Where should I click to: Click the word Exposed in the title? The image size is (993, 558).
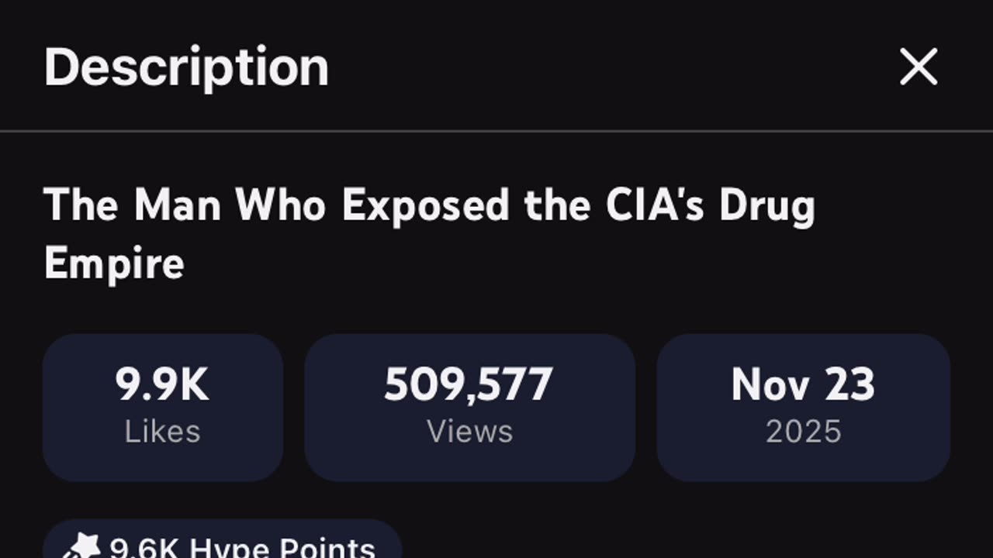426,206
